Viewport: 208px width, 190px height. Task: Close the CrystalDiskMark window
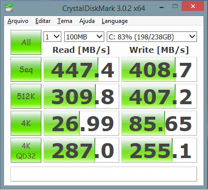193,6
